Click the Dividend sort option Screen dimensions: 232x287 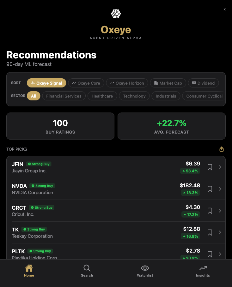point(203,83)
